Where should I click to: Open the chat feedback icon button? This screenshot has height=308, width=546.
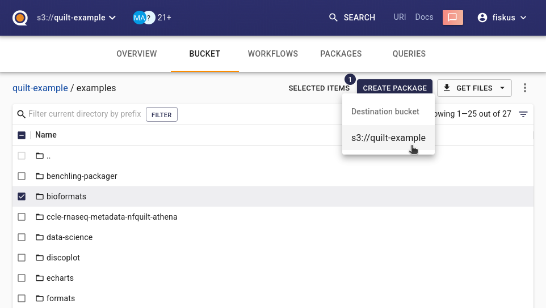tap(453, 18)
